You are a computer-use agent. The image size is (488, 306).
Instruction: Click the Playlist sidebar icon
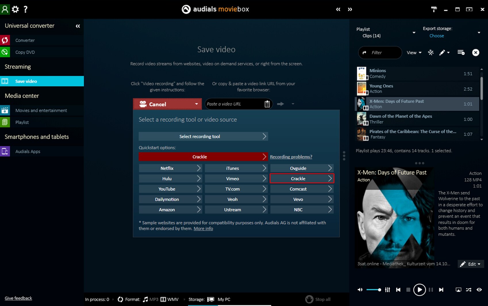click(x=5, y=122)
